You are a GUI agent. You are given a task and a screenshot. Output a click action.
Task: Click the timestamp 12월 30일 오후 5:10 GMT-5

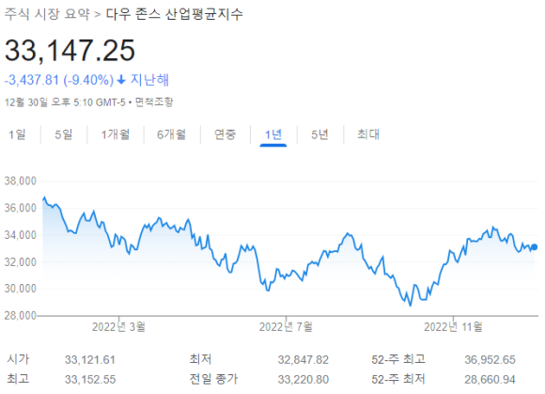pos(65,102)
